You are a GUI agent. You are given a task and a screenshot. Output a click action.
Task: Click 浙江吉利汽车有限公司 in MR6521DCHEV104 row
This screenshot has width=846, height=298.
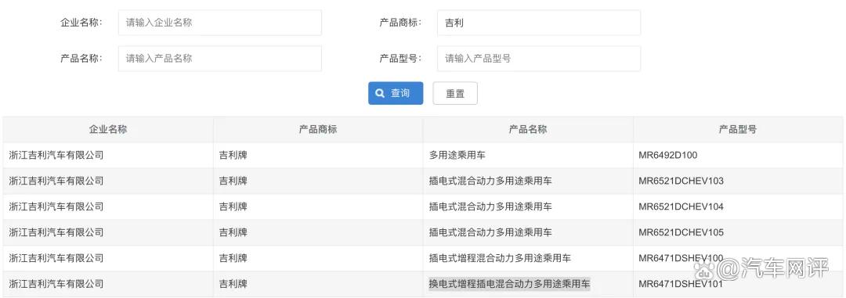tap(56, 206)
